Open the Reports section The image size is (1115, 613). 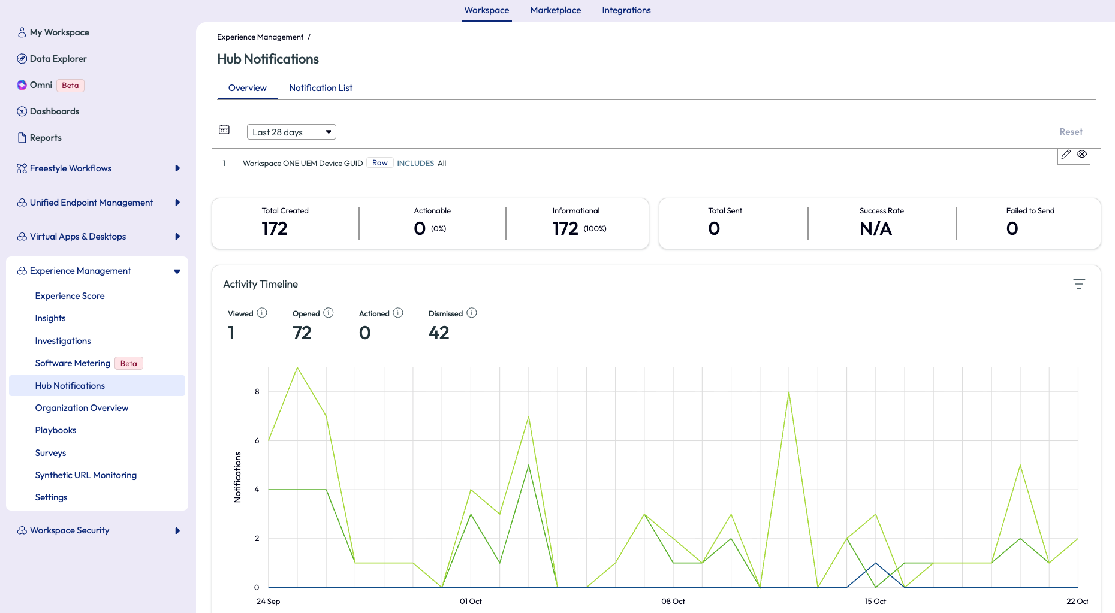click(x=46, y=137)
